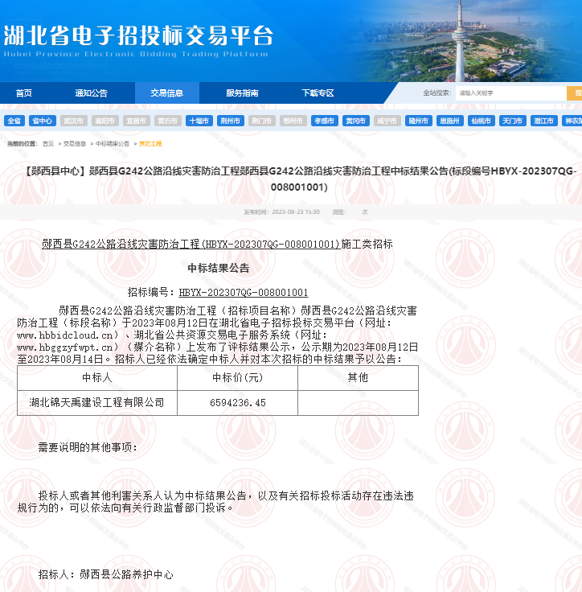Click 首页 in the breadcrumb path
Image resolution: width=582 pixels, height=592 pixels.
(x=48, y=143)
